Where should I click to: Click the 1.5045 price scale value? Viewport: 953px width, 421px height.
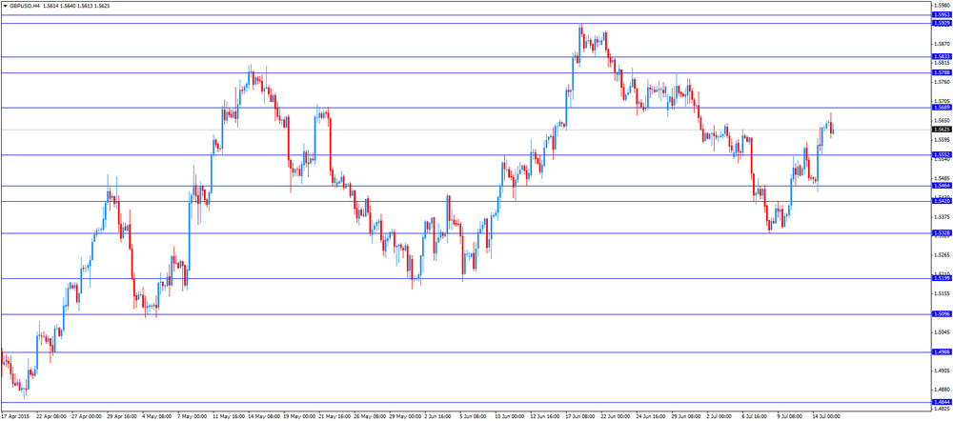pos(943,332)
